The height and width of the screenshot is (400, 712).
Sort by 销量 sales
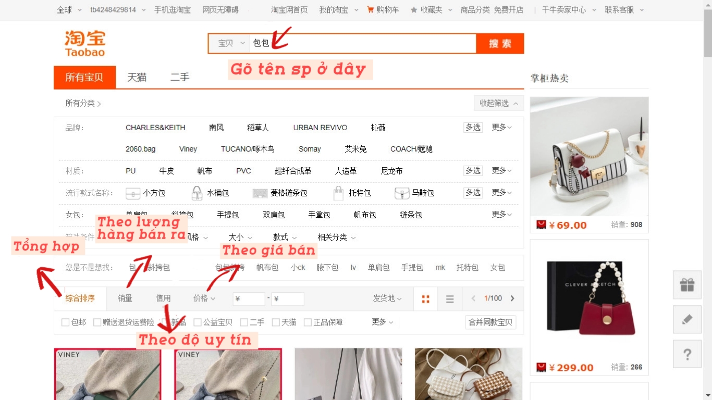coord(125,298)
